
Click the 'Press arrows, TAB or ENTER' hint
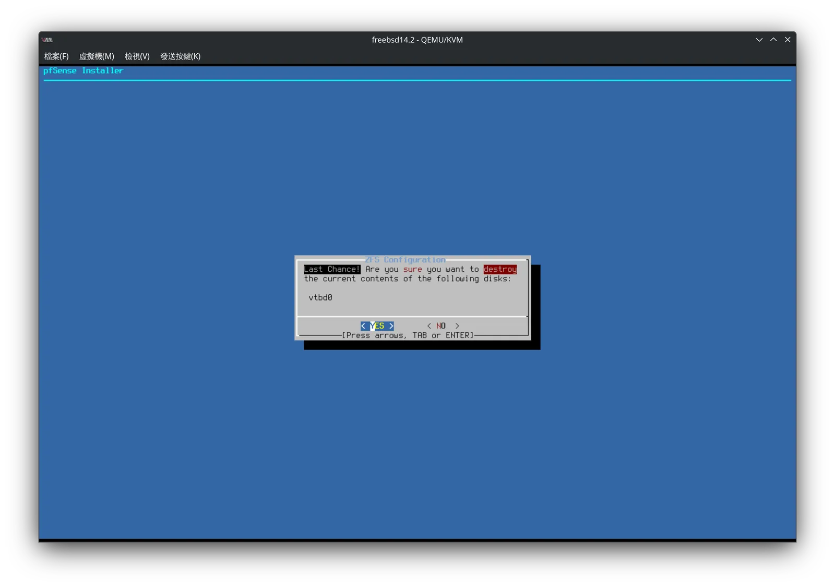(x=408, y=335)
